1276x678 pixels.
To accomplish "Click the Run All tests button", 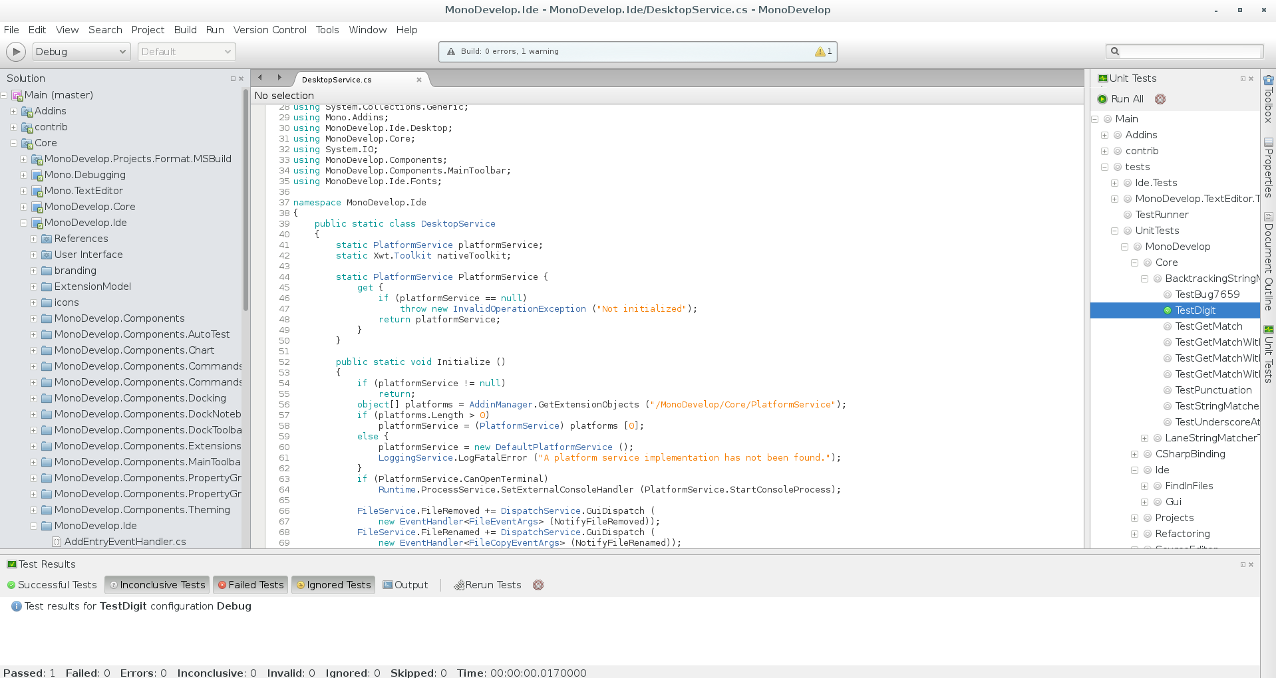I will (x=1120, y=99).
